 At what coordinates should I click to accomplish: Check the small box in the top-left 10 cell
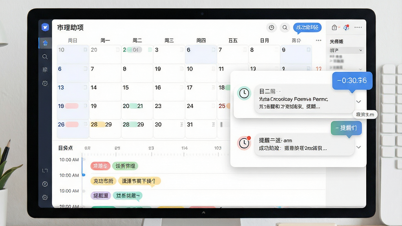tap(85, 50)
